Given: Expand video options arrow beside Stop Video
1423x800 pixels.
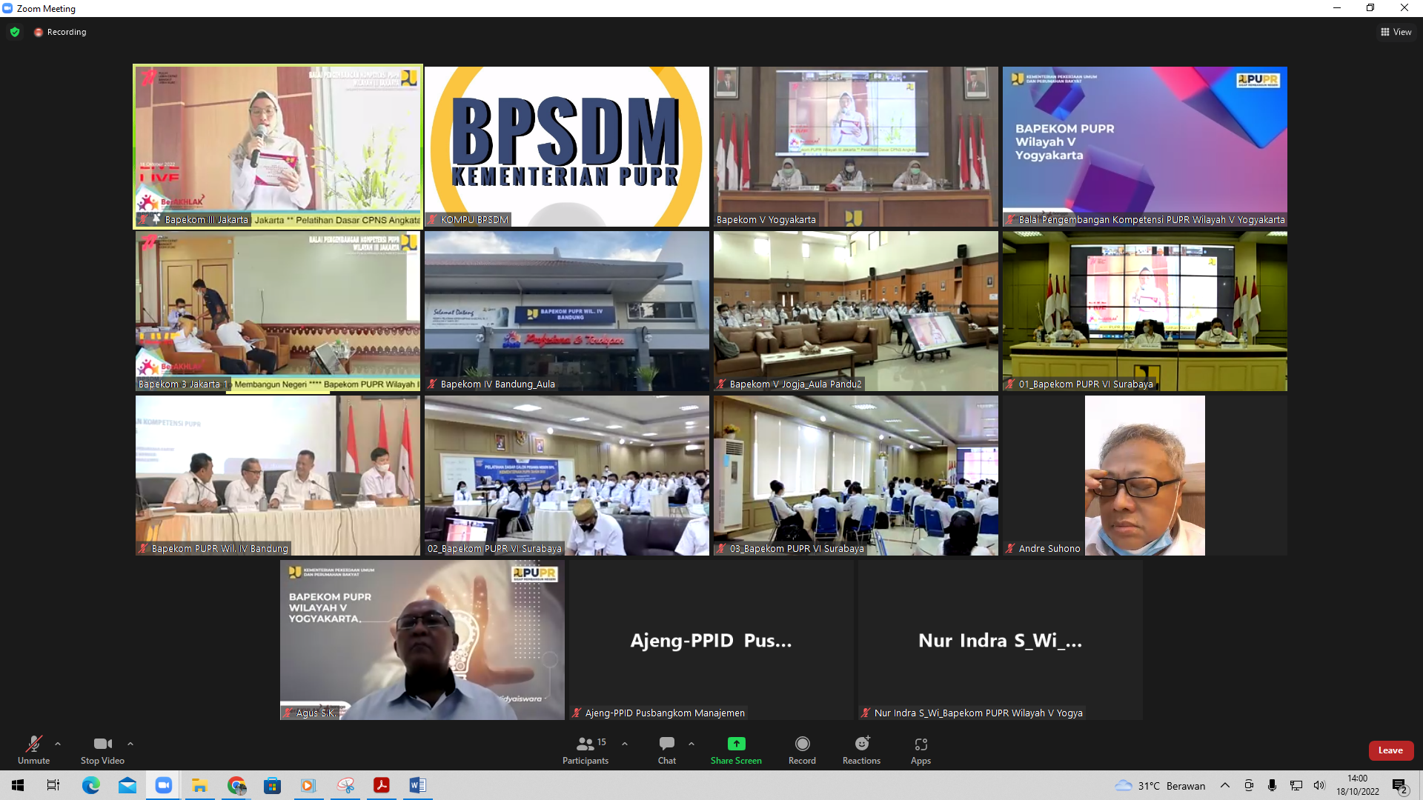Looking at the screenshot, I should click(x=130, y=744).
